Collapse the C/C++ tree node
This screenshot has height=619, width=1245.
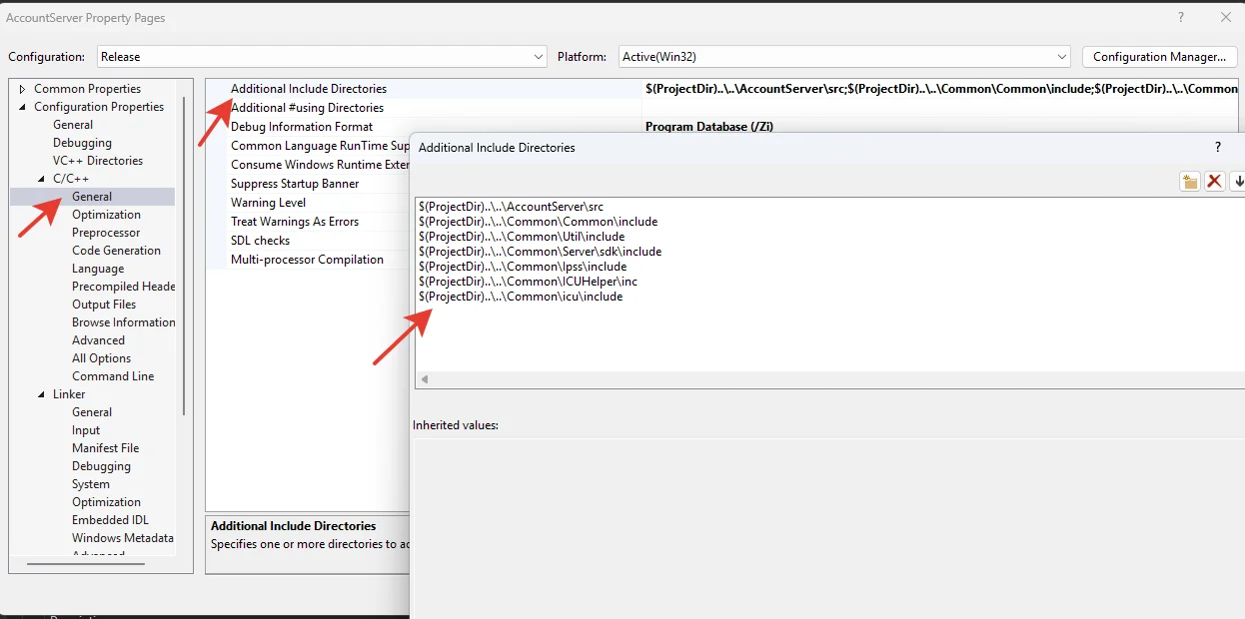coord(42,179)
